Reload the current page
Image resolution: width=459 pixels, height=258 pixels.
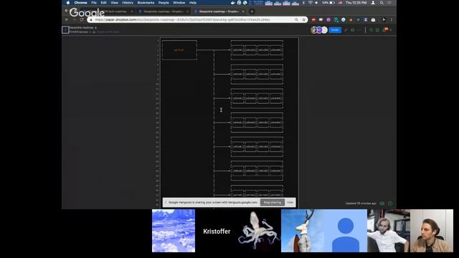(82, 19)
